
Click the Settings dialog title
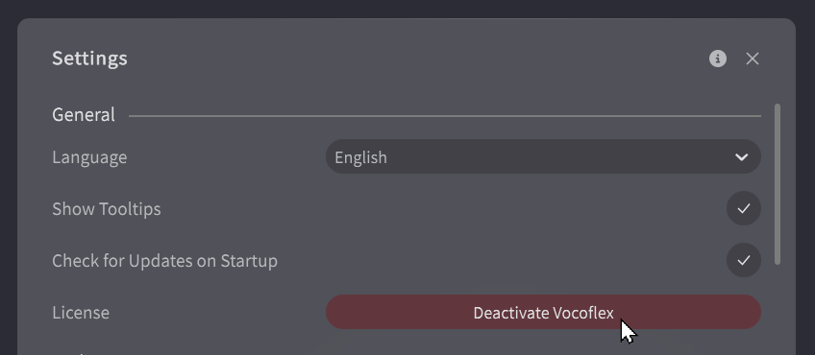[x=89, y=59]
